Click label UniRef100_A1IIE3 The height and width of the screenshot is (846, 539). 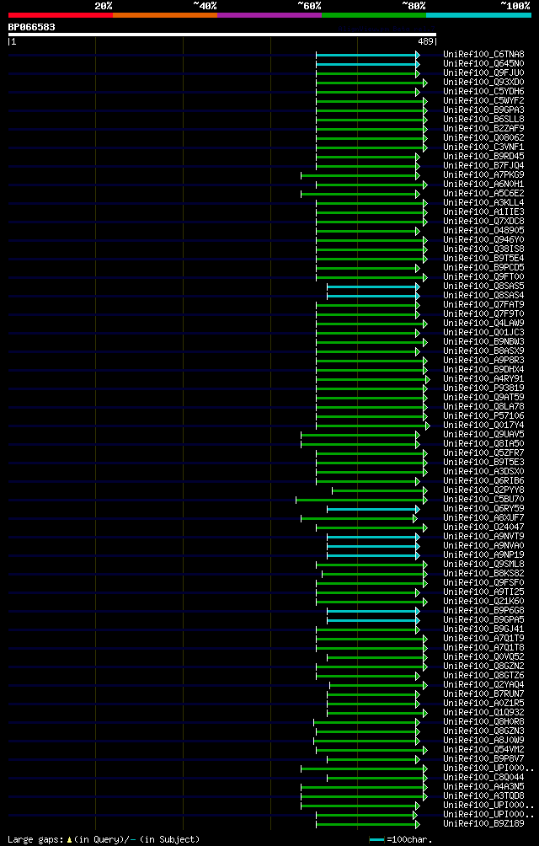(x=483, y=212)
